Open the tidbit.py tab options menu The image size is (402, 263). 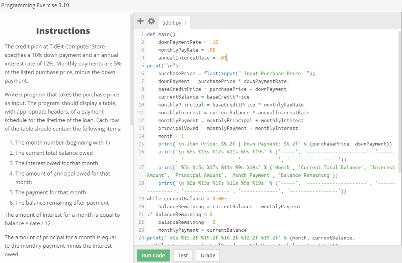coord(186,23)
